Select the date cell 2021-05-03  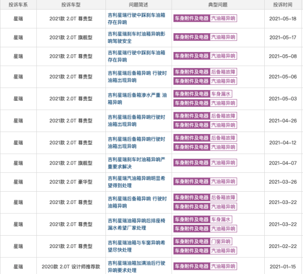[x=283, y=99]
